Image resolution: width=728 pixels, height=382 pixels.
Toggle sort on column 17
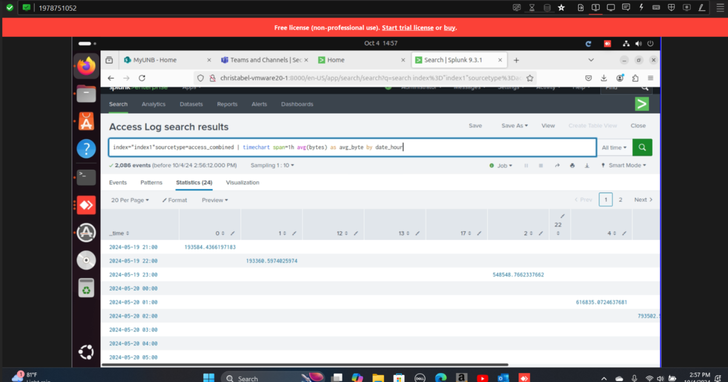click(466, 234)
